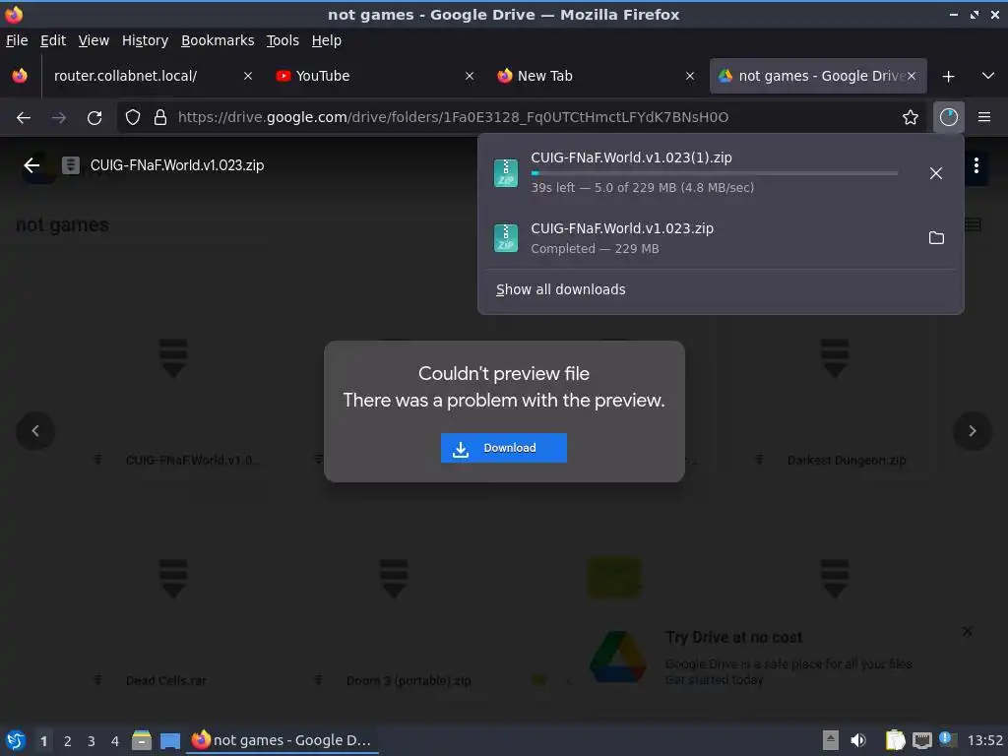Open the View menu

click(94, 40)
